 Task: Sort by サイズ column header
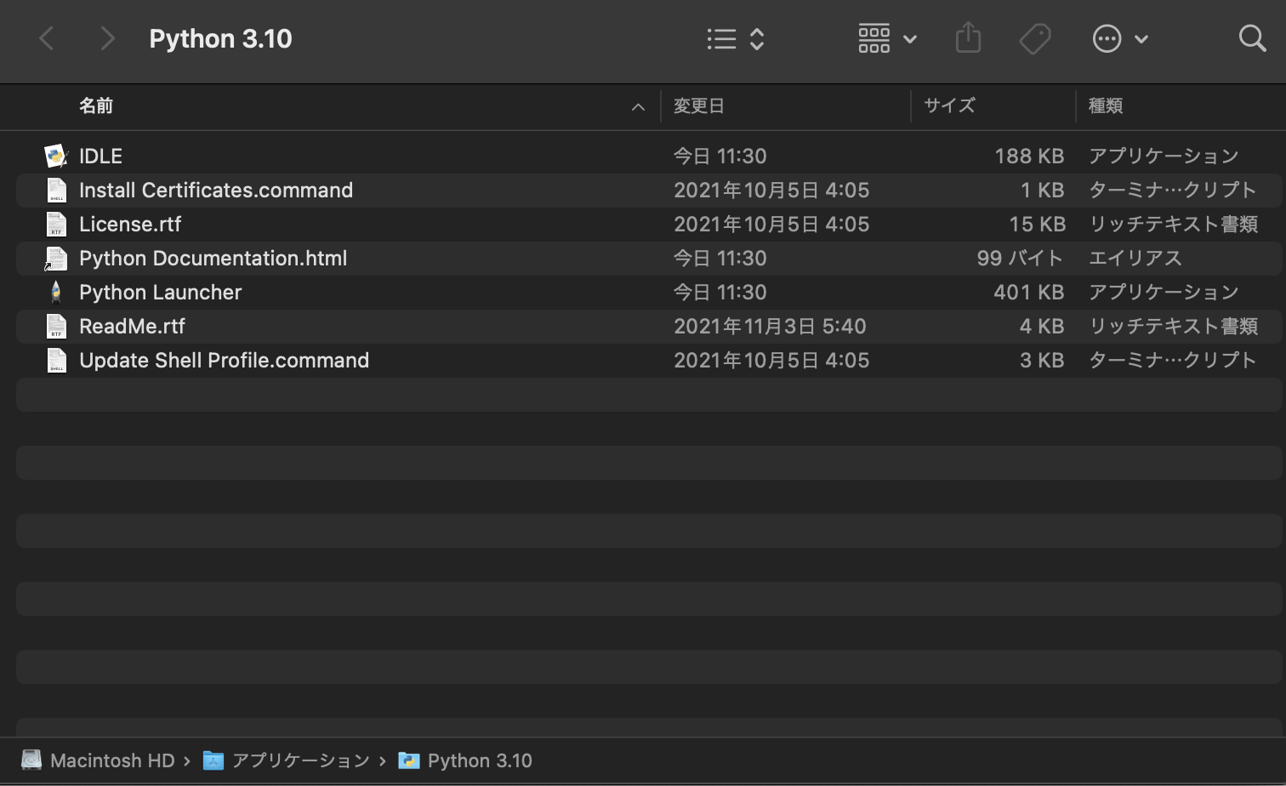(x=949, y=106)
